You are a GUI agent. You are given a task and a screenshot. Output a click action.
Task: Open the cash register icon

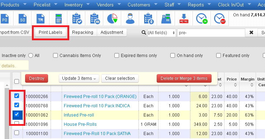166,19
